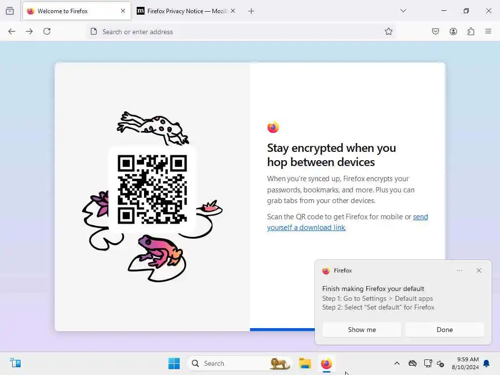500x375 pixels.
Task: Click the OneDrive cloud tray icon
Action: click(413, 363)
